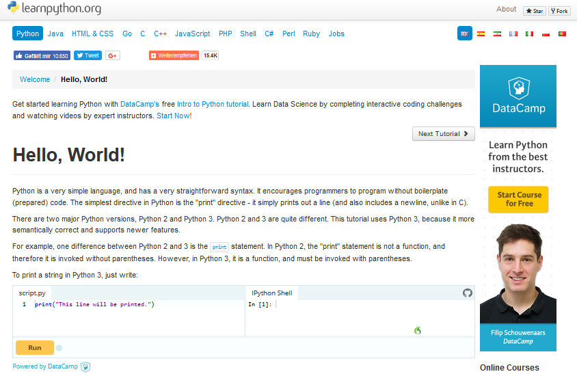Switch language to Italian flag

[x=530, y=34]
